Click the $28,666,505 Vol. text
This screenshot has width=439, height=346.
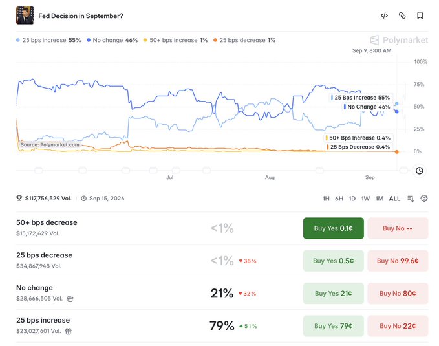[x=39, y=298]
